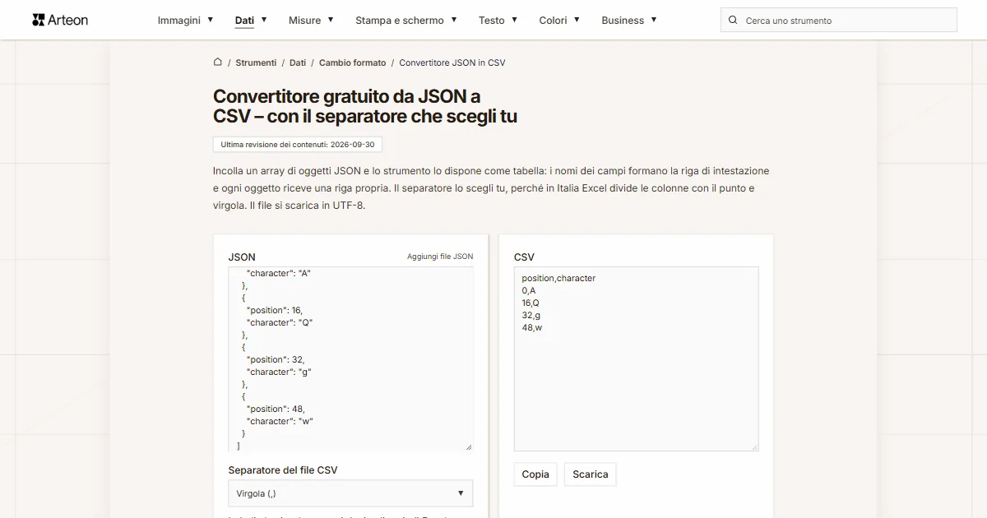
Task: Click the search magnifier icon
Action: (734, 20)
